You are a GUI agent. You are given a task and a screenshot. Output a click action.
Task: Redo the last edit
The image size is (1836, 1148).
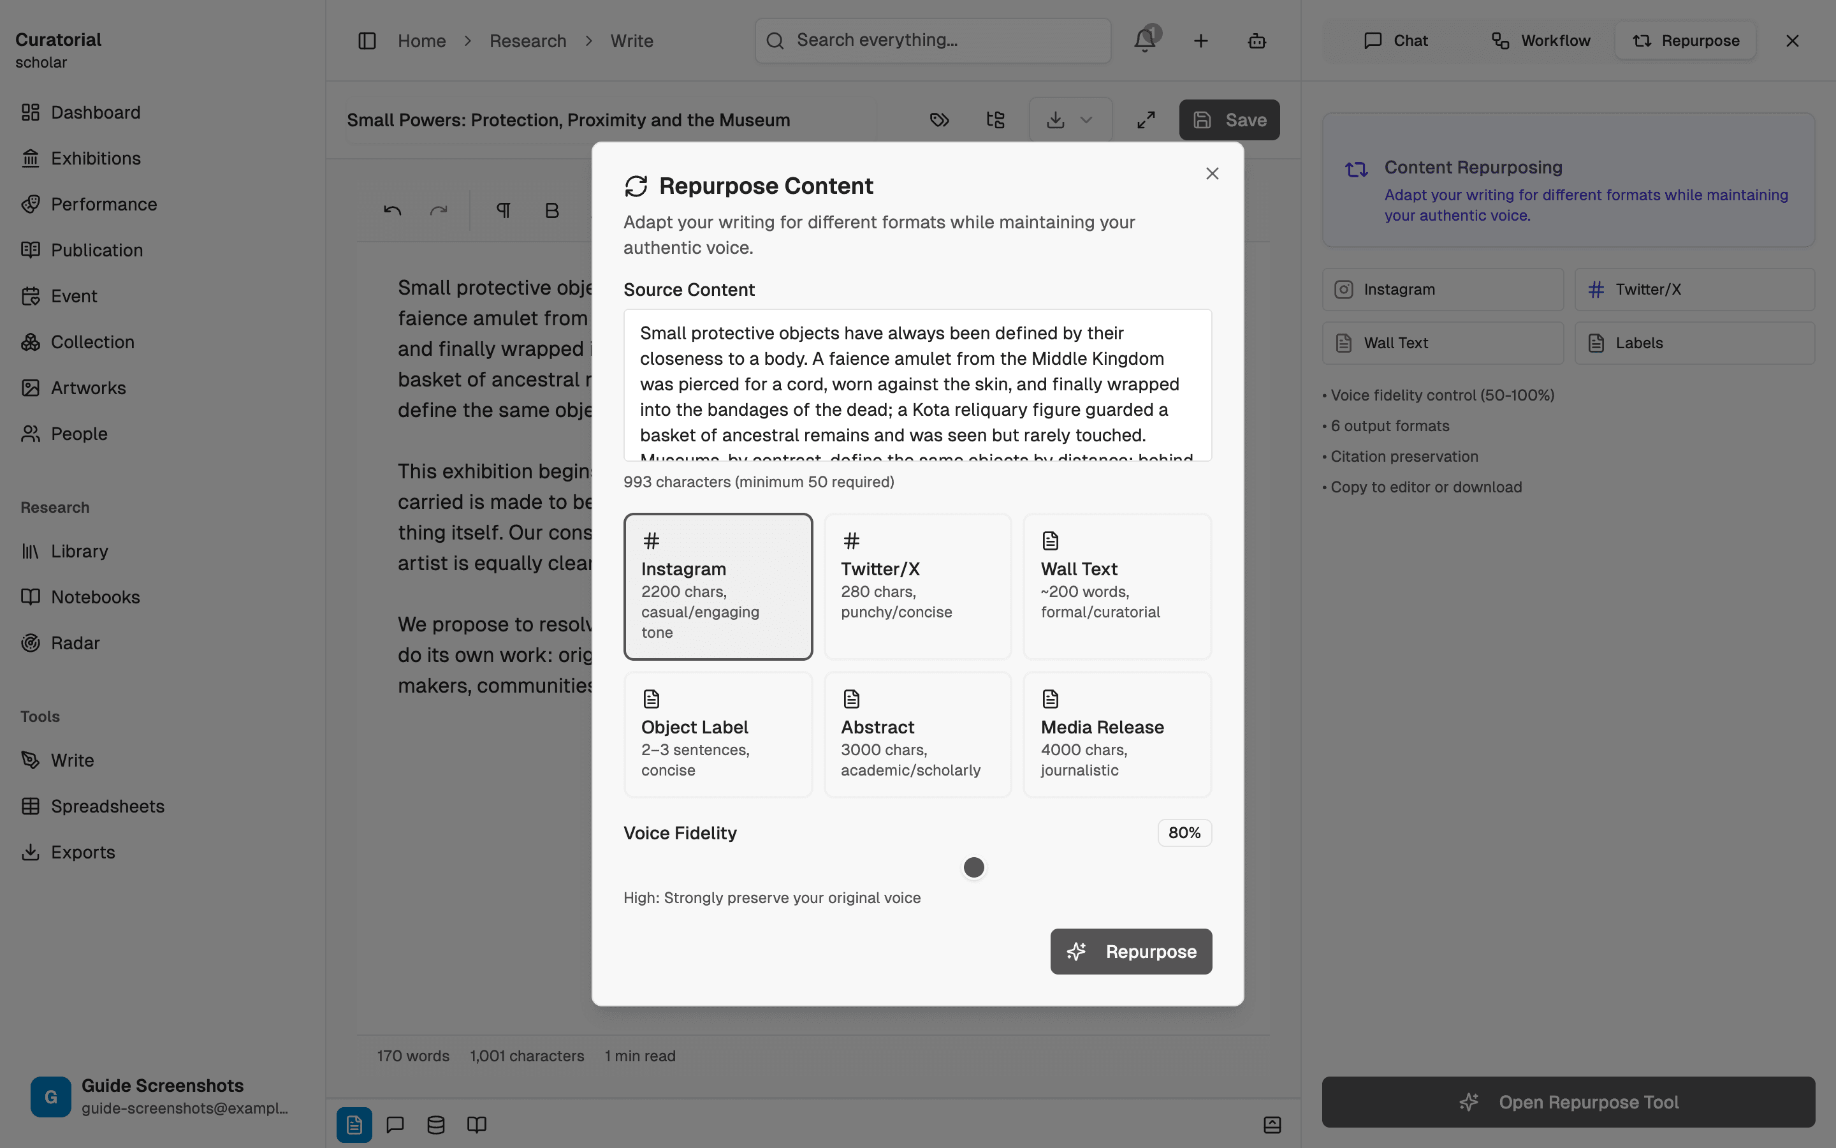439,210
